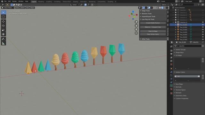Toggle visibility of Tree_02.001
The width and height of the screenshot is (205, 115).
point(203,27)
